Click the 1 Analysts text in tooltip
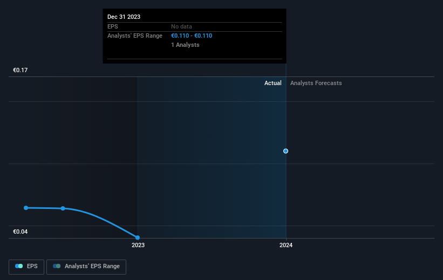The width and height of the screenshot is (443, 280). pos(185,45)
